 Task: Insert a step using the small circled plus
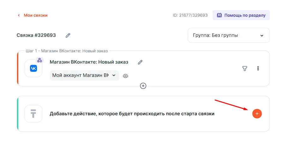click(143, 86)
